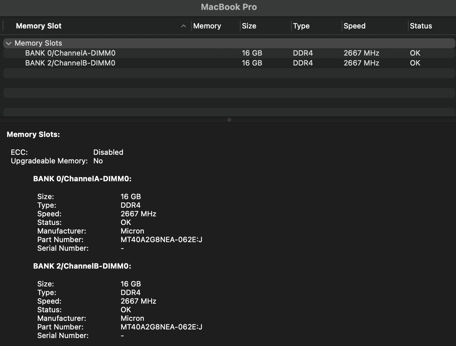Select the Memory Slots group row

point(229,43)
